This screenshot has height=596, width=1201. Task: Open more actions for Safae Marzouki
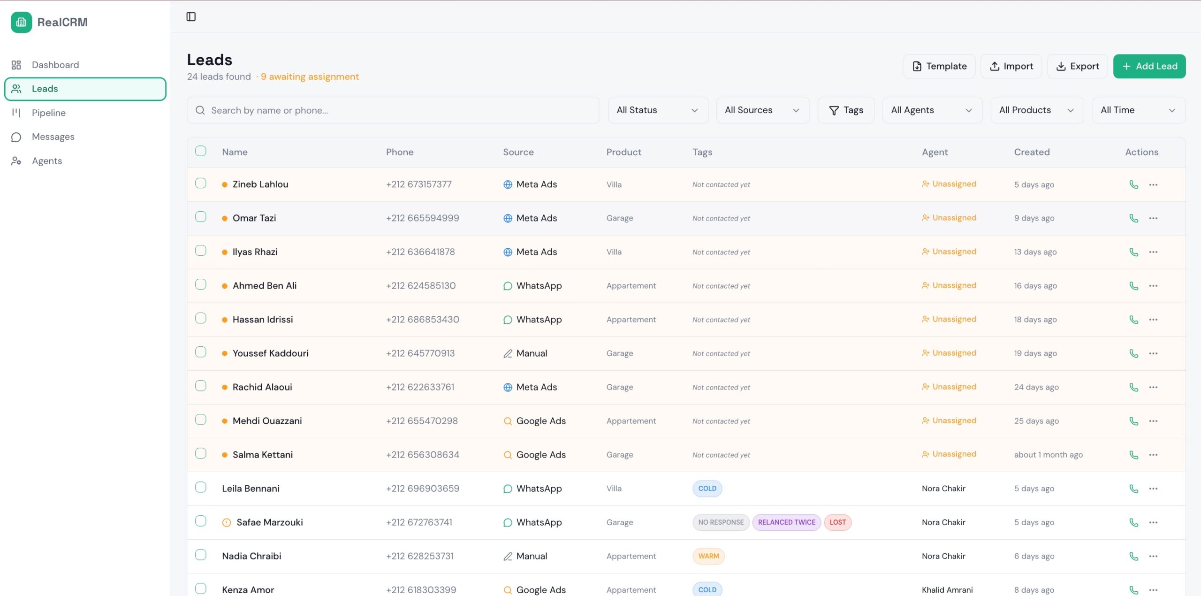1153,522
